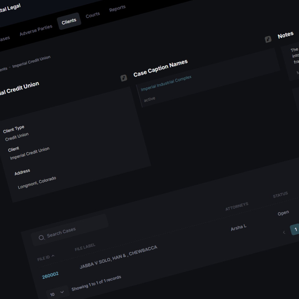Click the Notes heading
Screen dimensions: 299x299
click(286, 35)
